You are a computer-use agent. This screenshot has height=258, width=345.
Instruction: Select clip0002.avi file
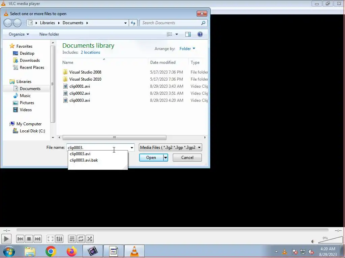(x=80, y=93)
